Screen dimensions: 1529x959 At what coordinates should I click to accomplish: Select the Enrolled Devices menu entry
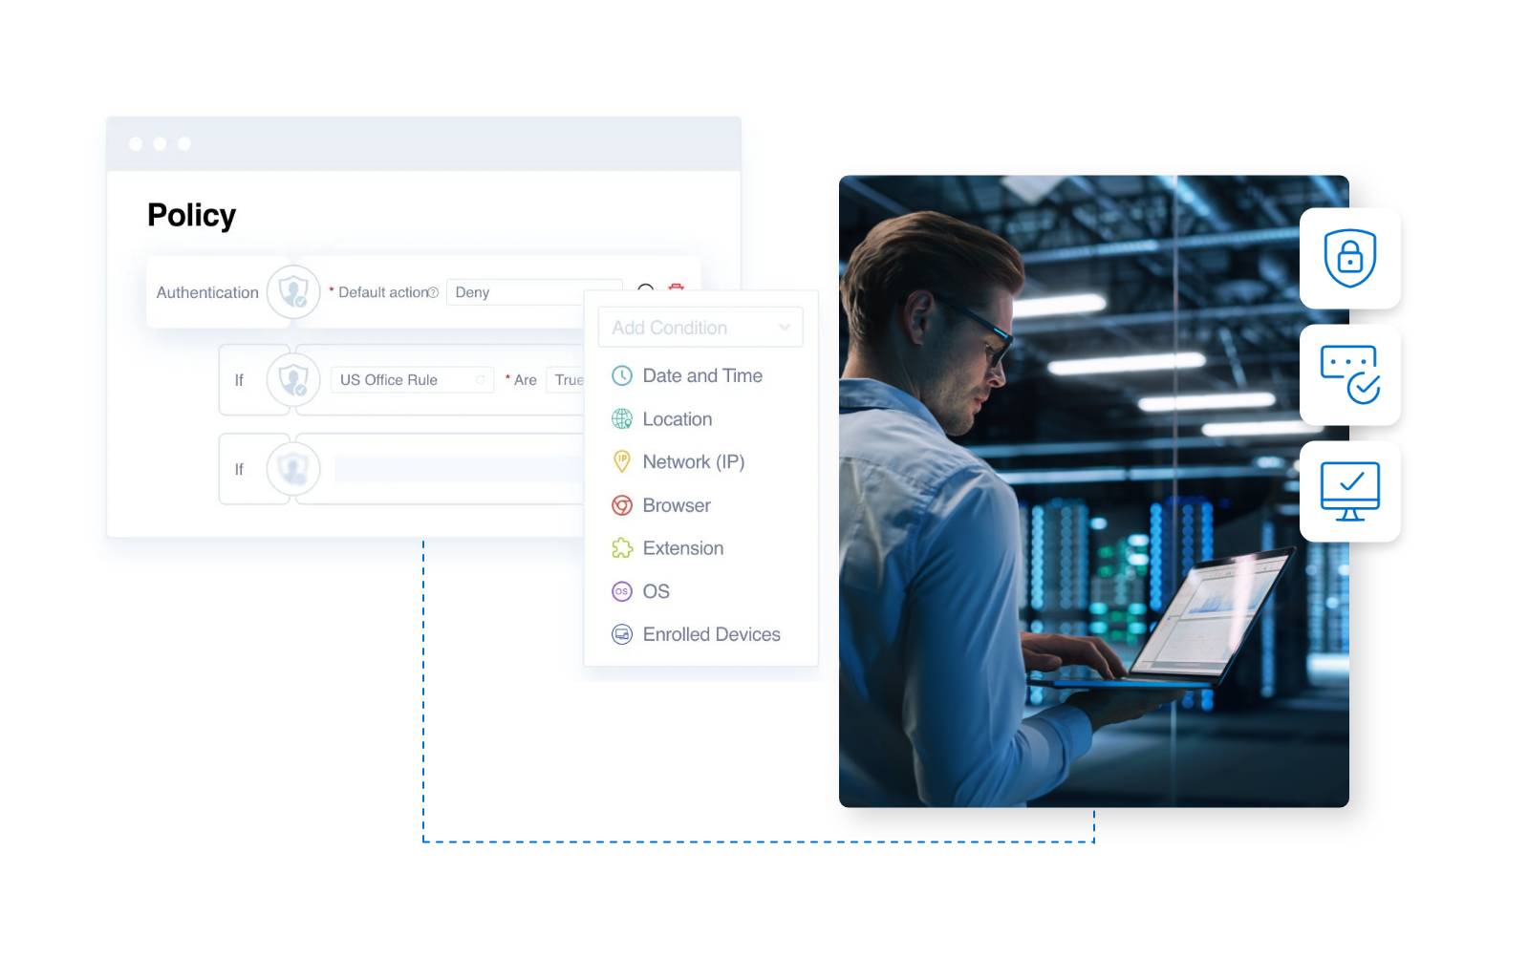point(711,634)
